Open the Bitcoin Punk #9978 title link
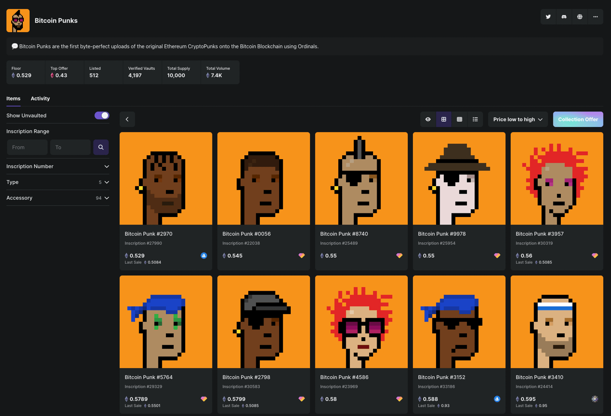611x416 pixels. tap(442, 234)
